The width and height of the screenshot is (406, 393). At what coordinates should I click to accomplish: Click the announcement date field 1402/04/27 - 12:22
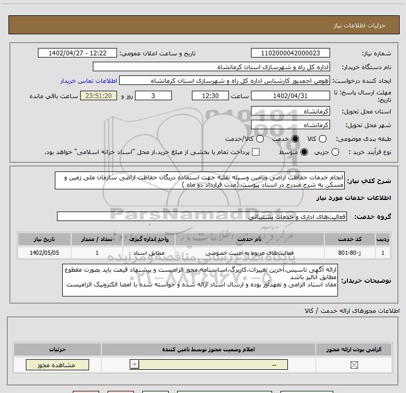pyautogui.click(x=78, y=53)
